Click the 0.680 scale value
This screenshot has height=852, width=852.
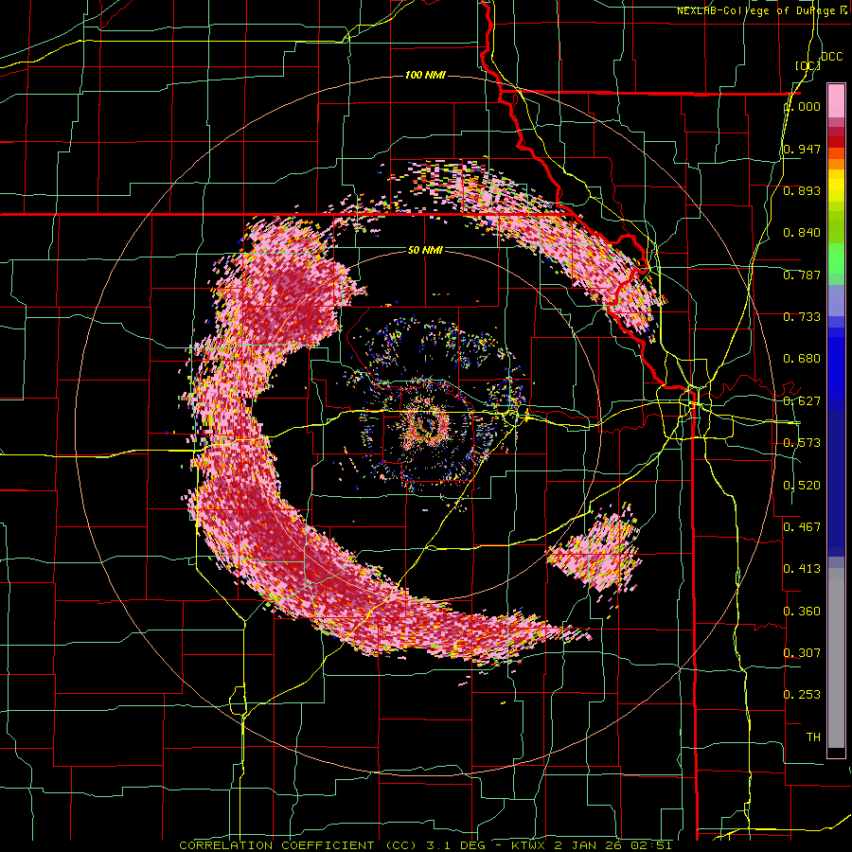click(x=802, y=359)
